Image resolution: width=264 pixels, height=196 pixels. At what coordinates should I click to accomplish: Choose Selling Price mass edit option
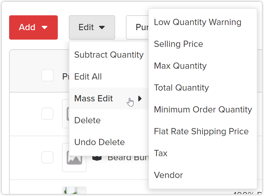(x=203, y=44)
